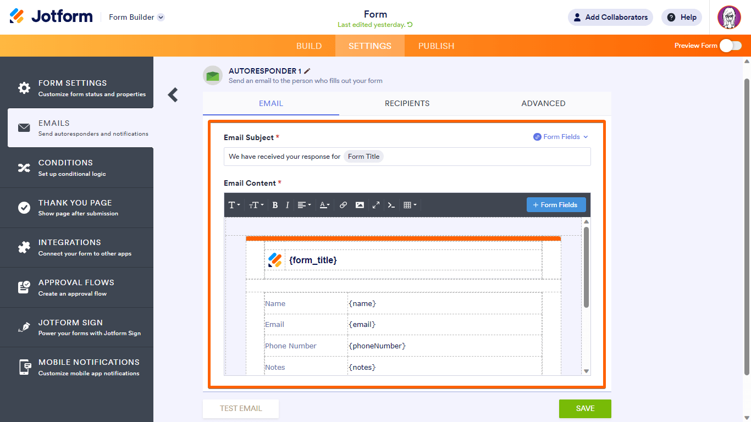Open the user avatar menu
The image size is (751, 422).
pos(729,17)
